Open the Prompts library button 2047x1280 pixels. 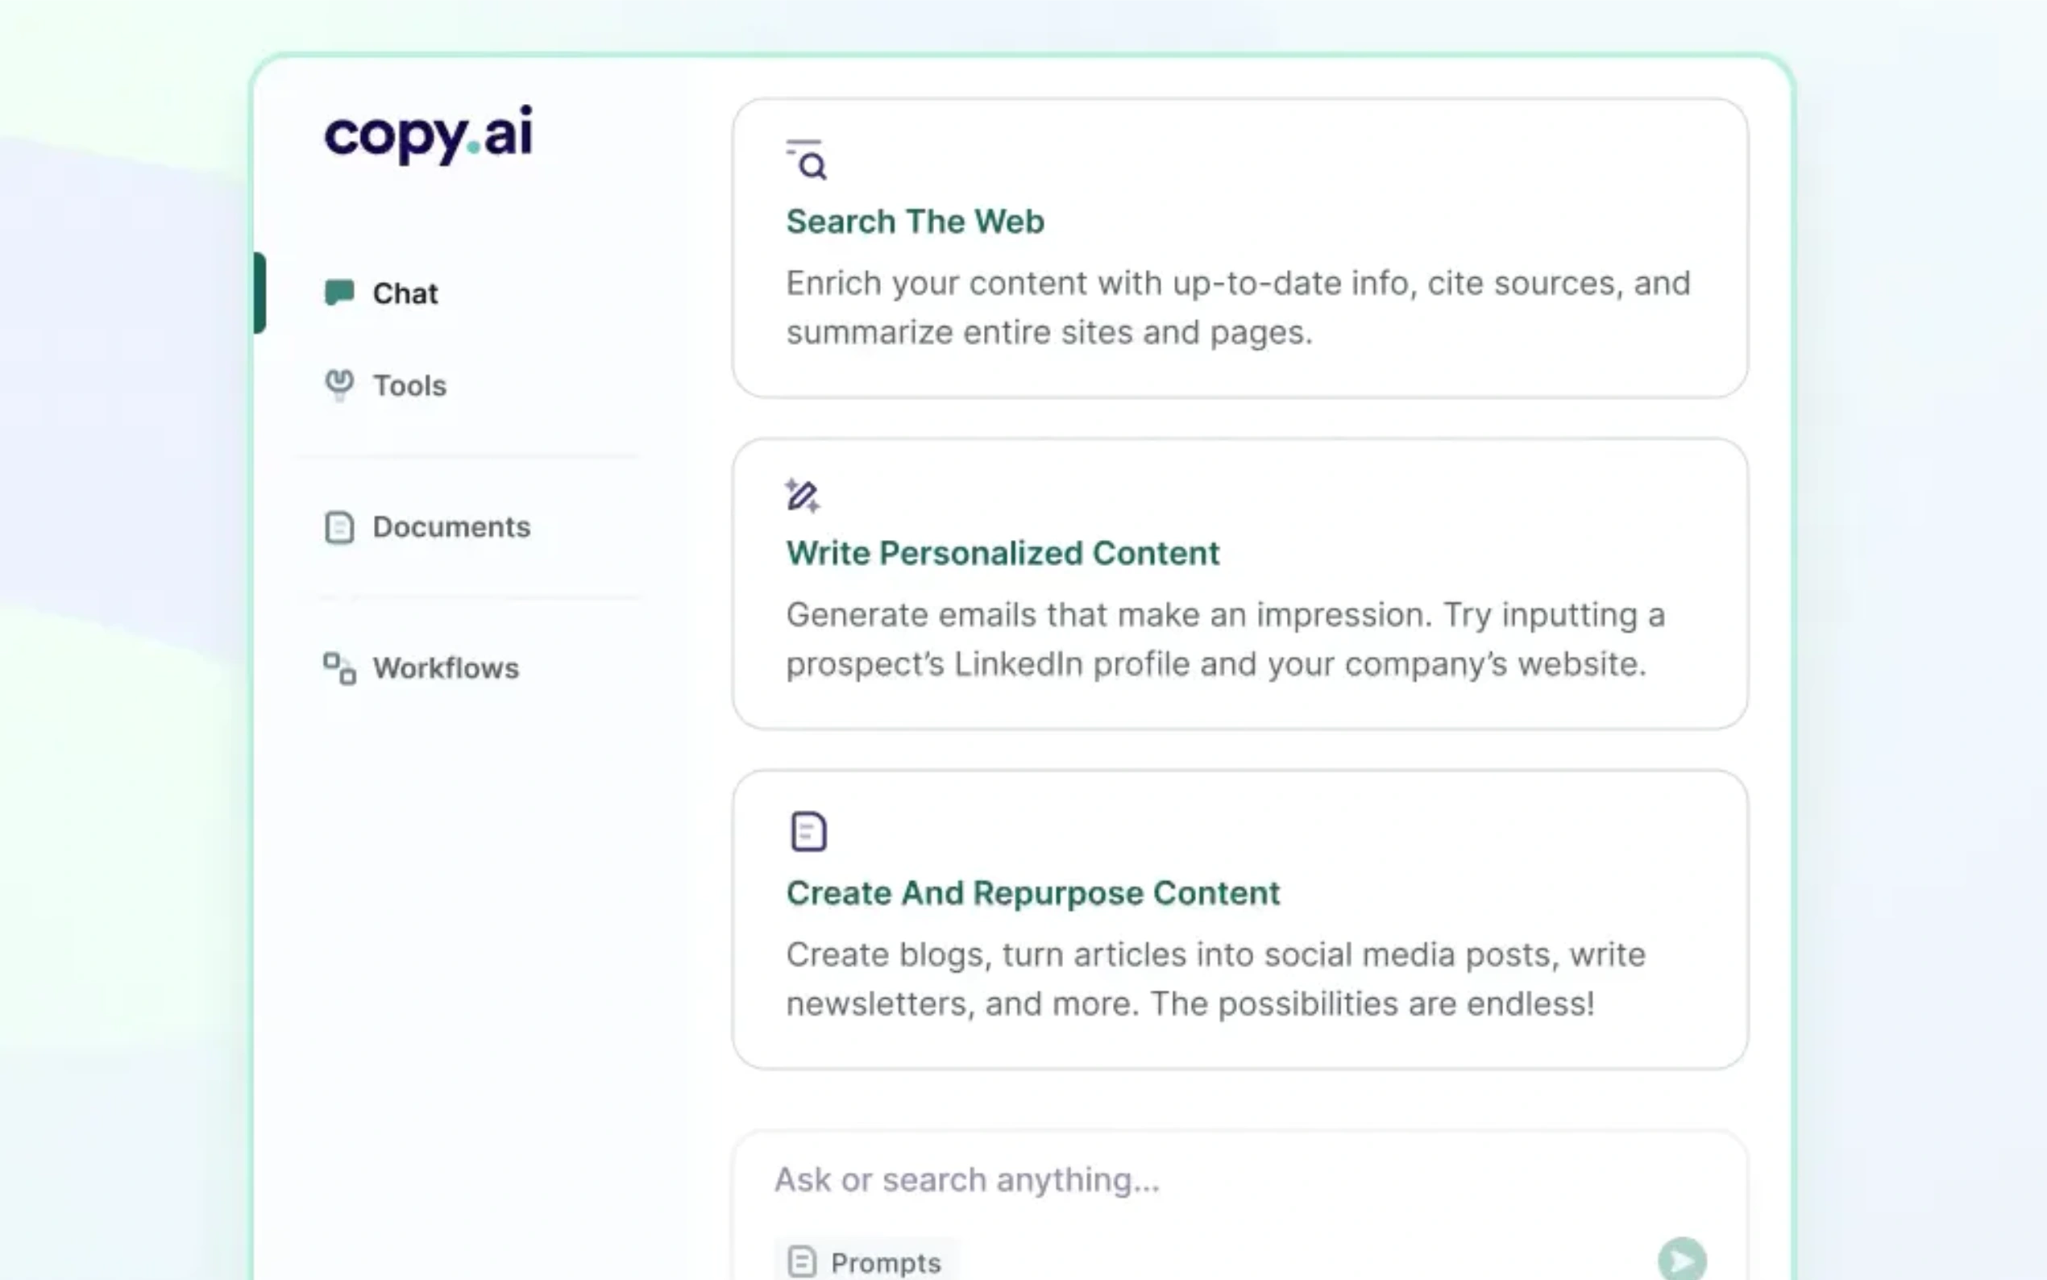click(884, 1262)
